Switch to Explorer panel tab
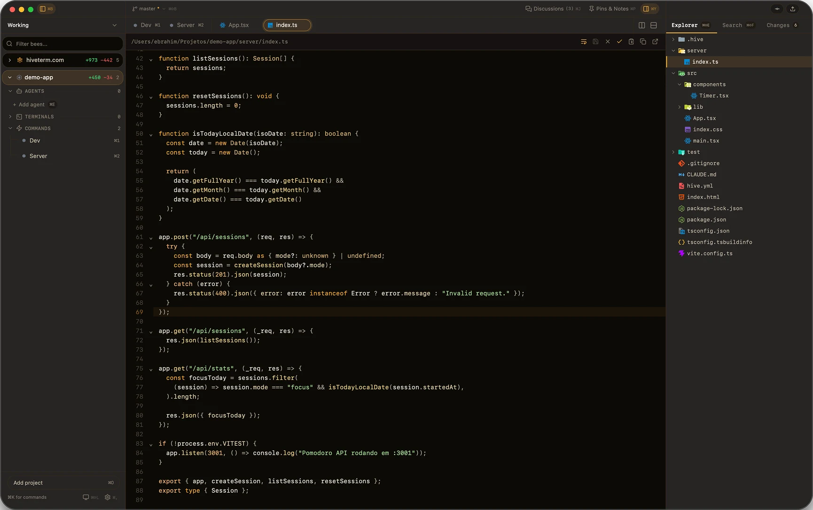This screenshot has height=510, width=813. coord(691,25)
